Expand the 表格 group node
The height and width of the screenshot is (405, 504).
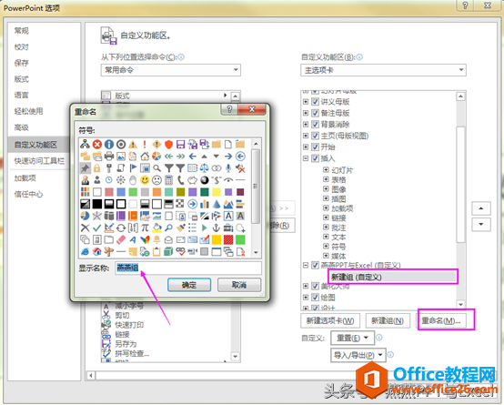coord(326,179)
